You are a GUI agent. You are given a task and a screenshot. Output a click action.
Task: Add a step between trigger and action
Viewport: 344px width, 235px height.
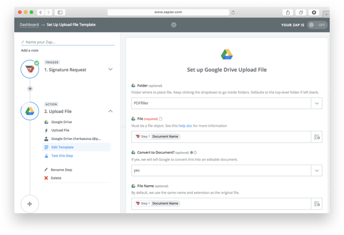30,88
